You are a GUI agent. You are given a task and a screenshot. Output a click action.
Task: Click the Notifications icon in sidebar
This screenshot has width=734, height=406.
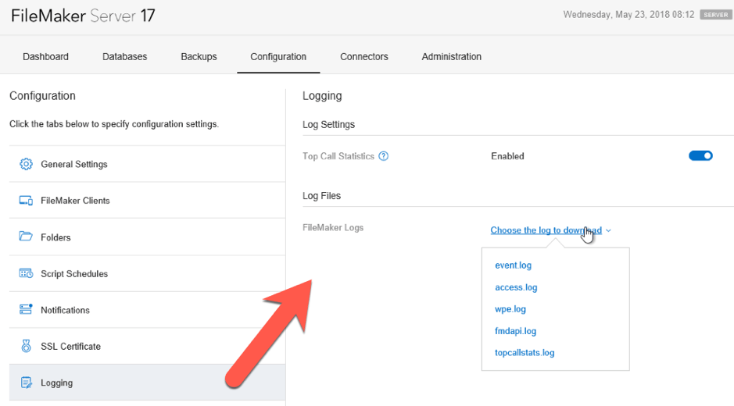[x=26, y=310]
